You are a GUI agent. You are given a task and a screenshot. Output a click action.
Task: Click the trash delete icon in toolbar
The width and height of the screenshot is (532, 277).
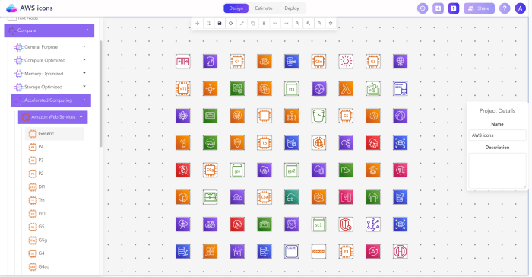pos(264,24)
